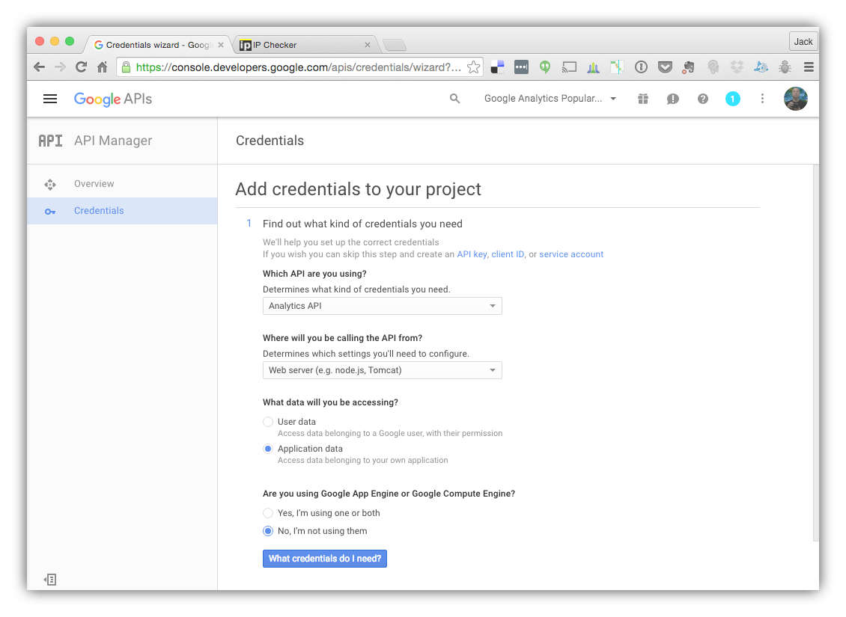Open a new browser tab
The height and width of the screenshot is (617, 846).
pos(395,46)
